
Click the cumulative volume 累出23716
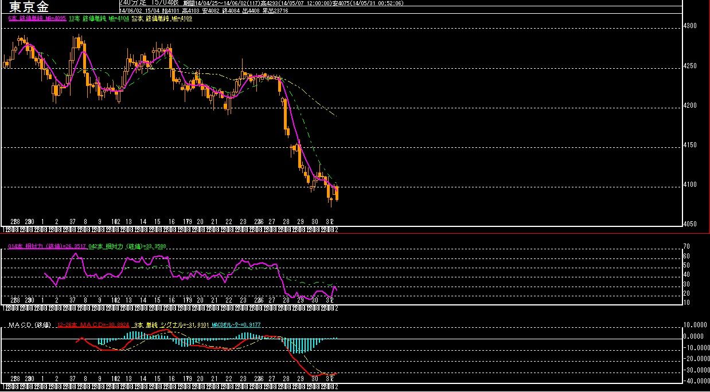click(275, 10)
